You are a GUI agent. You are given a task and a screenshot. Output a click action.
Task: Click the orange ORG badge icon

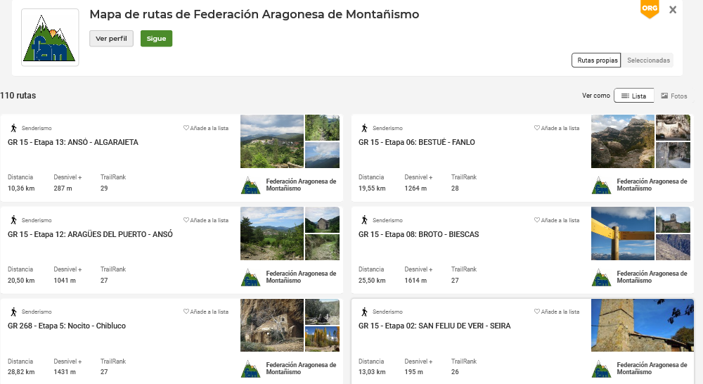coord(650,8)
